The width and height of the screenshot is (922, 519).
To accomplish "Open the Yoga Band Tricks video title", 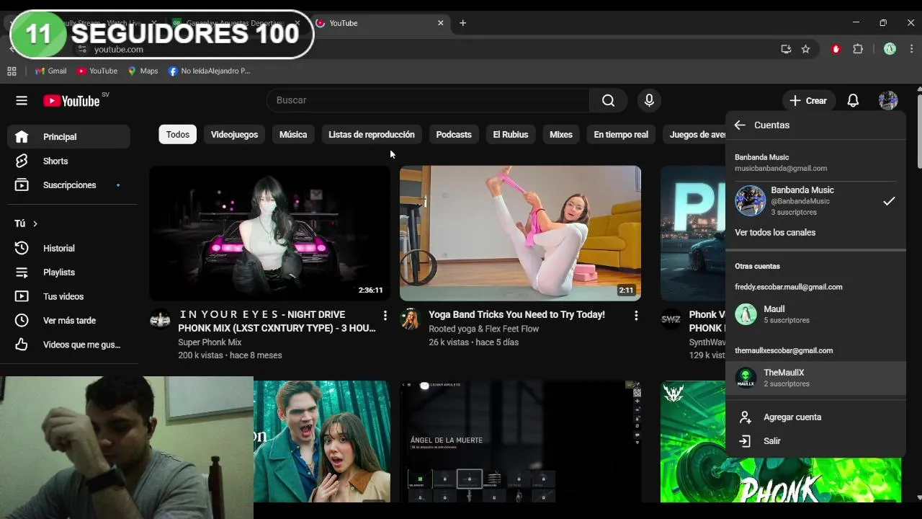I will [516, 315].
